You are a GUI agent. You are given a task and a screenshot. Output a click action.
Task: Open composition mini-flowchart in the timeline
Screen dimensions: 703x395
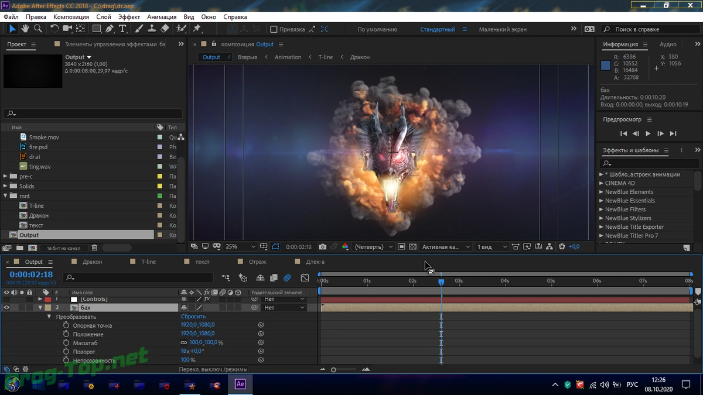click(x=226, y=278)
